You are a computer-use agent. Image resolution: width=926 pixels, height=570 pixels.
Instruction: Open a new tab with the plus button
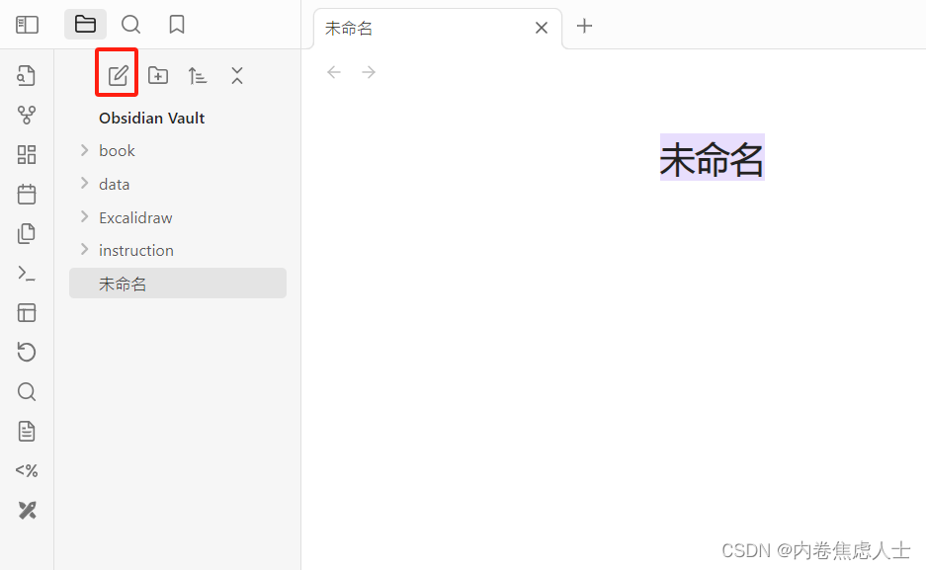pyautogui.click(x=584, y=27)
